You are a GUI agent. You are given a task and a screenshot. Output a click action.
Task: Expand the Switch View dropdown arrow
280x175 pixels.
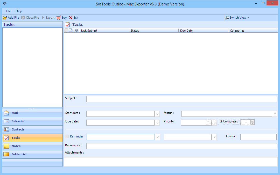(x=248, y=18)
